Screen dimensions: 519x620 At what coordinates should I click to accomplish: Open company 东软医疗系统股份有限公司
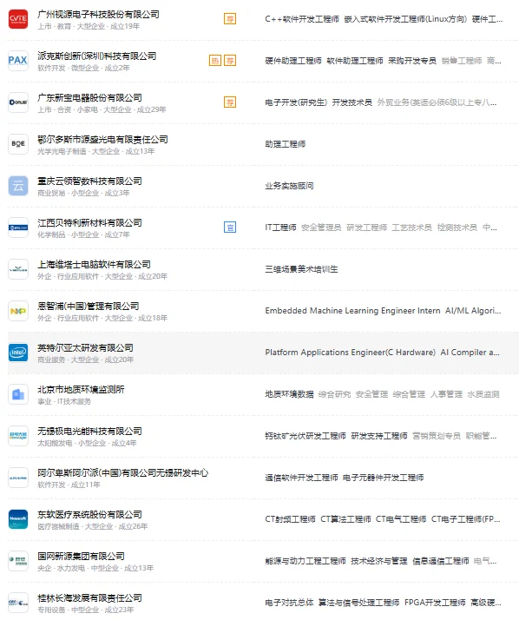[x=89, y=515]
